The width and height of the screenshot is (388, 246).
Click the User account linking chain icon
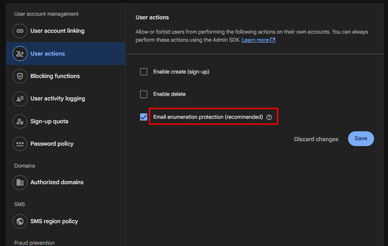pyautogui.click(x=20, y=31)
